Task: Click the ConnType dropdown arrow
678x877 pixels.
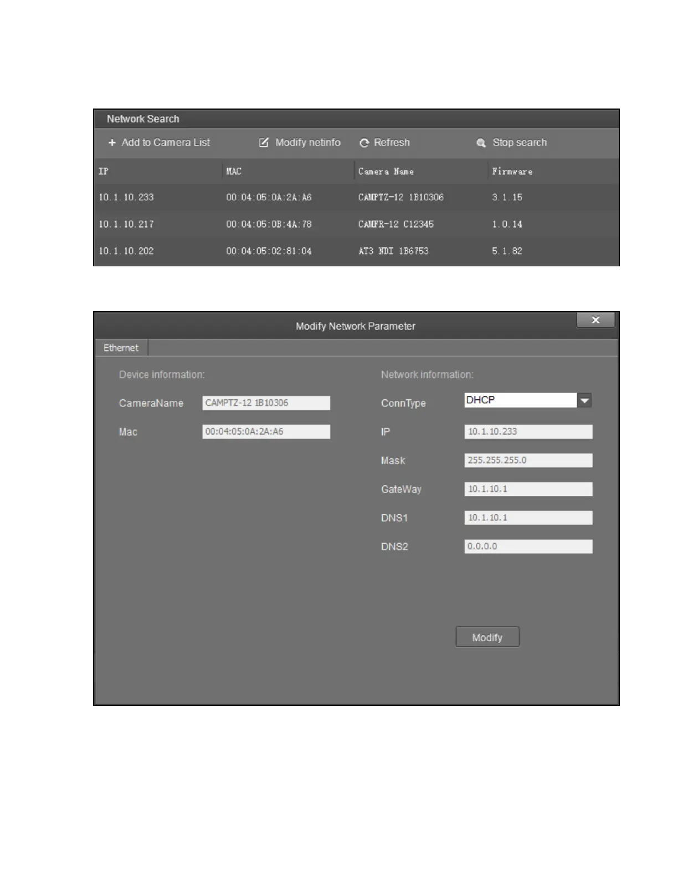Action: (584, 400)
